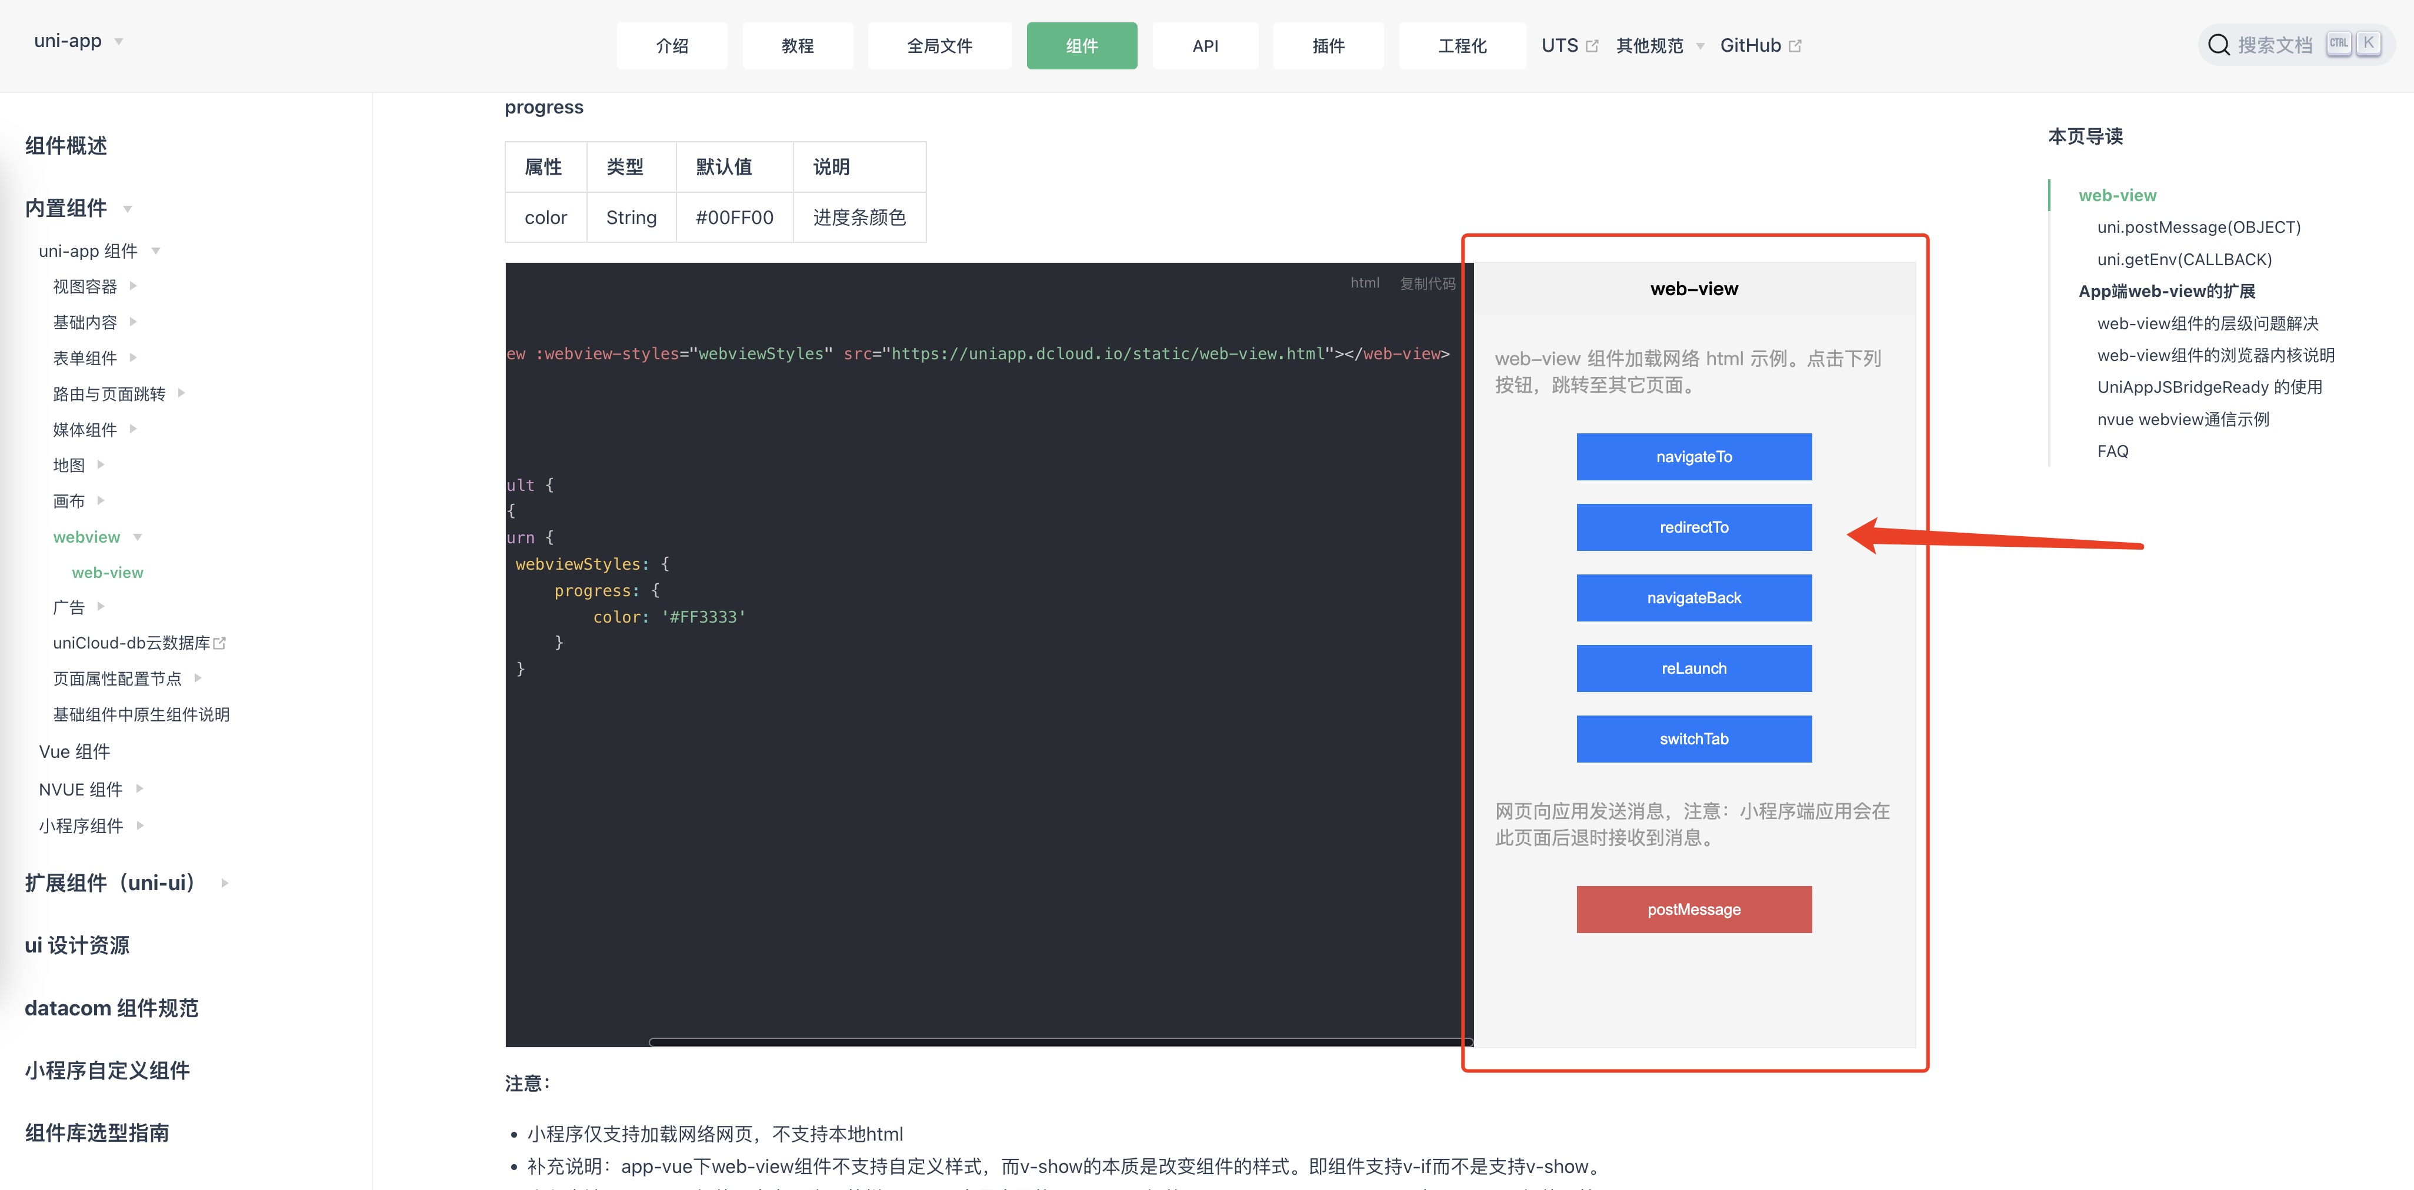
Task: Jump to App端web-view的扩展 heading
Action: point(2166,290)
